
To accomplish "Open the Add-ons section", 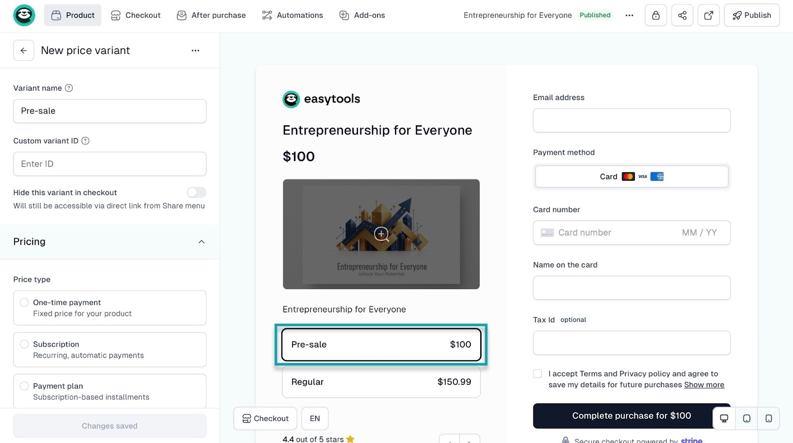I will pos(361,15).
